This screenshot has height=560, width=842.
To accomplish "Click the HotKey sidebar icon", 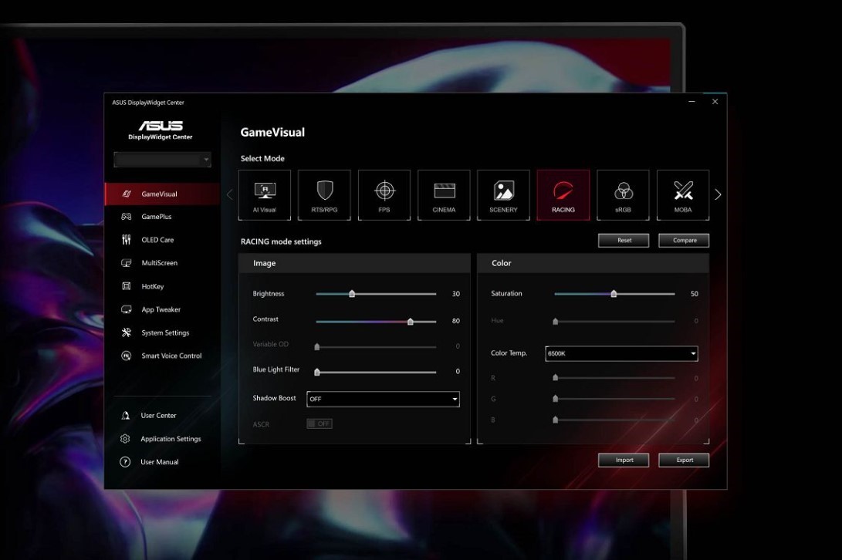I will click(127, 286).
